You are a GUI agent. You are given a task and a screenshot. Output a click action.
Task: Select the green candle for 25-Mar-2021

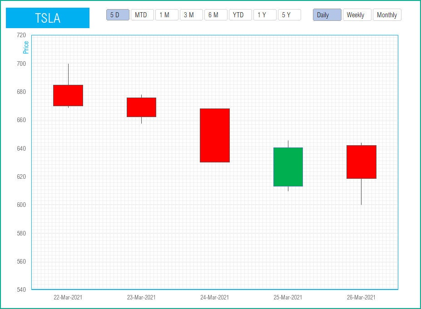287,167
